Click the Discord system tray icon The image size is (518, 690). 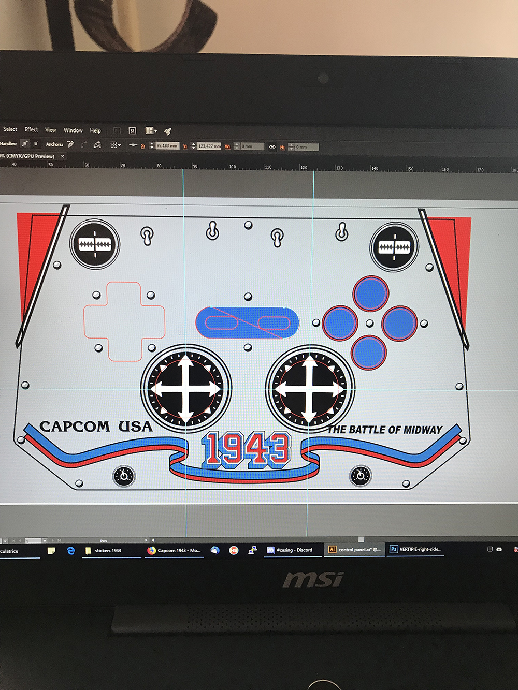click(499, 549)
